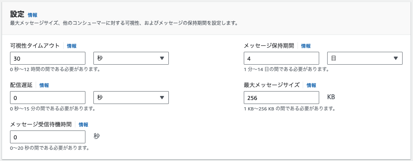Open the 情報 link for 最大メッセージサイズ
This screenshot has width=413, height=161.
tap(311, 85)
